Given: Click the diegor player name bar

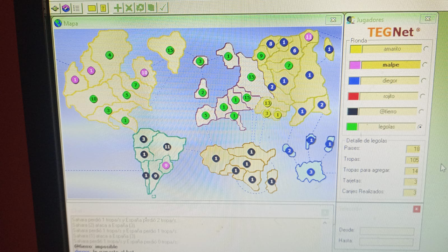Looking at the screenshot, I should (389, 81).
